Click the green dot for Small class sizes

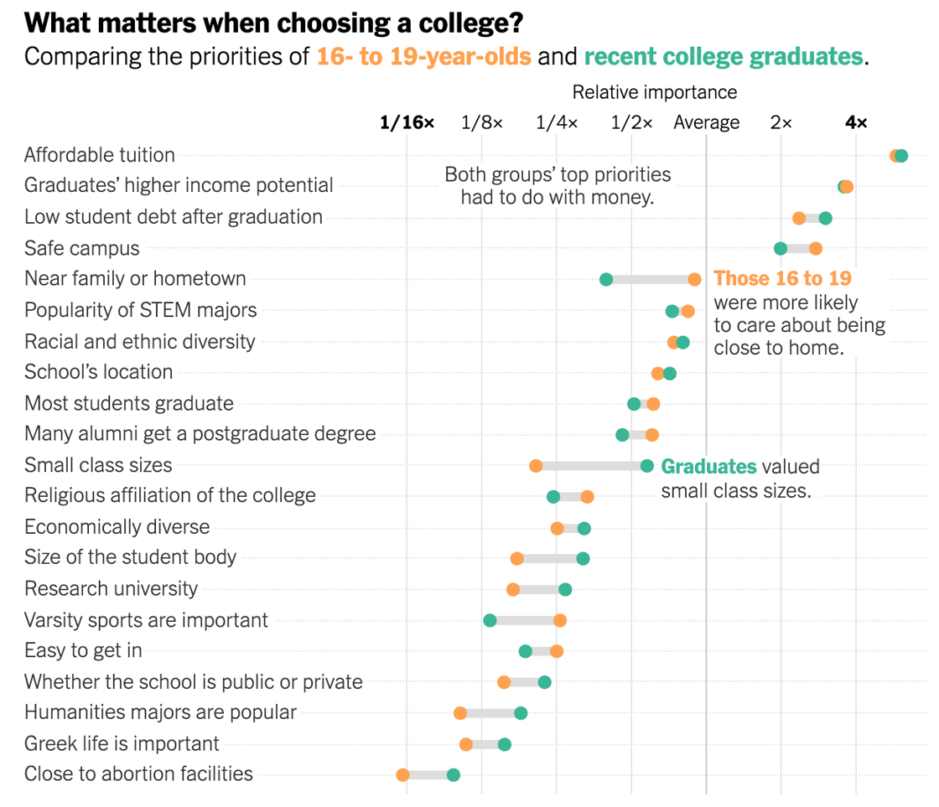click(x=646, y=466)
